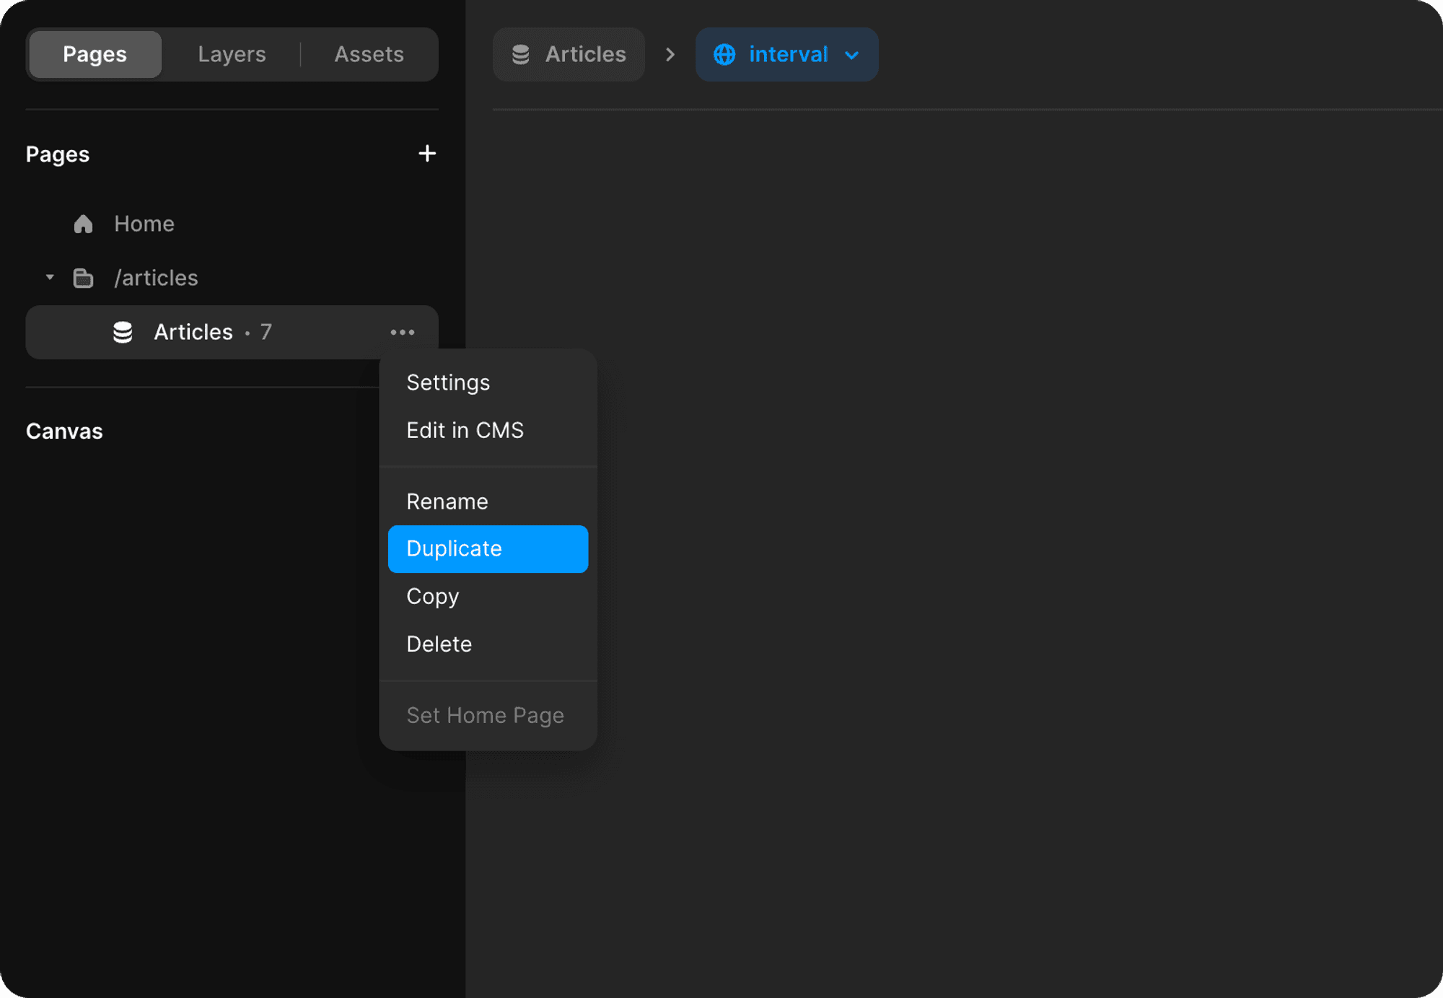Select the Home page in the list
Screen dimensions: 1443x998
click(144, 224)
